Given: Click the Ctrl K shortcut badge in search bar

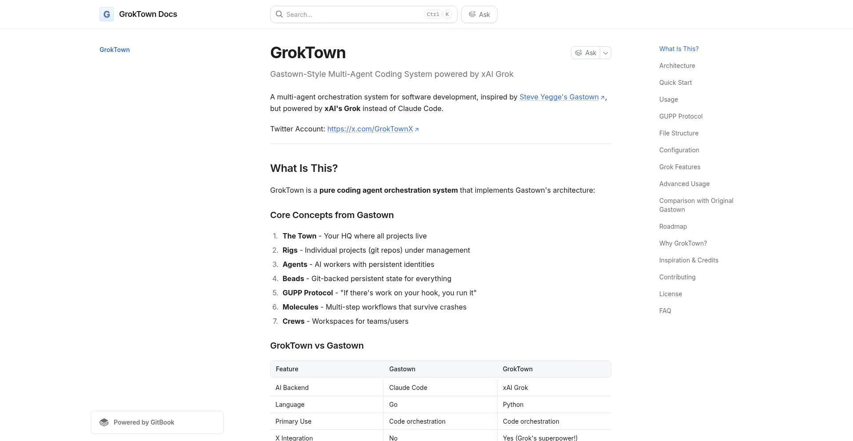Looking at the screenshot, I should [x=438, y=14].
